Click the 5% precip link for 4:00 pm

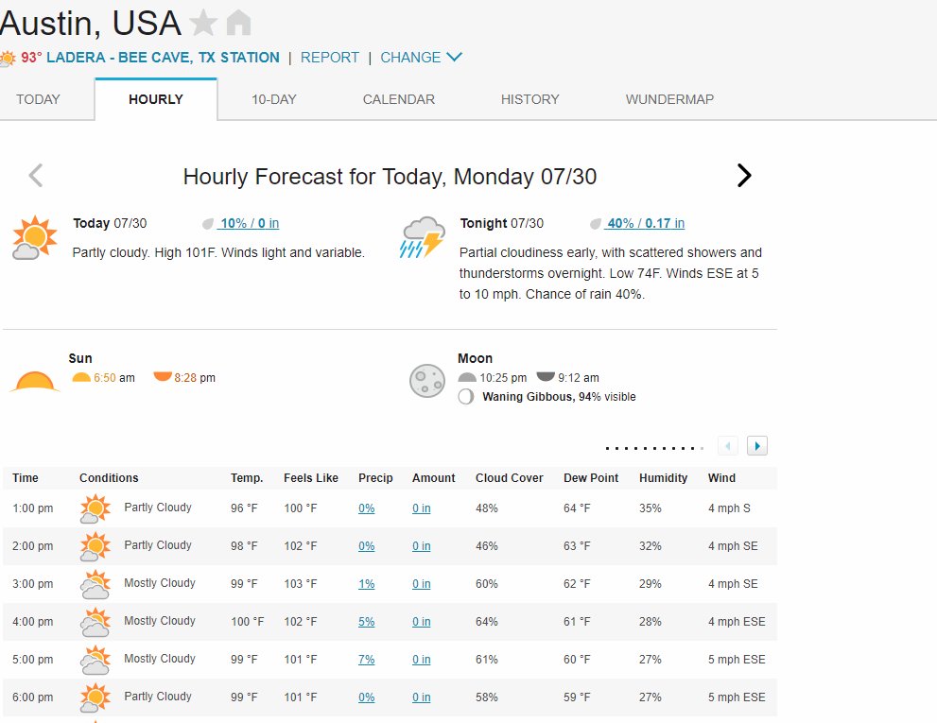click(x=366, y=622)
